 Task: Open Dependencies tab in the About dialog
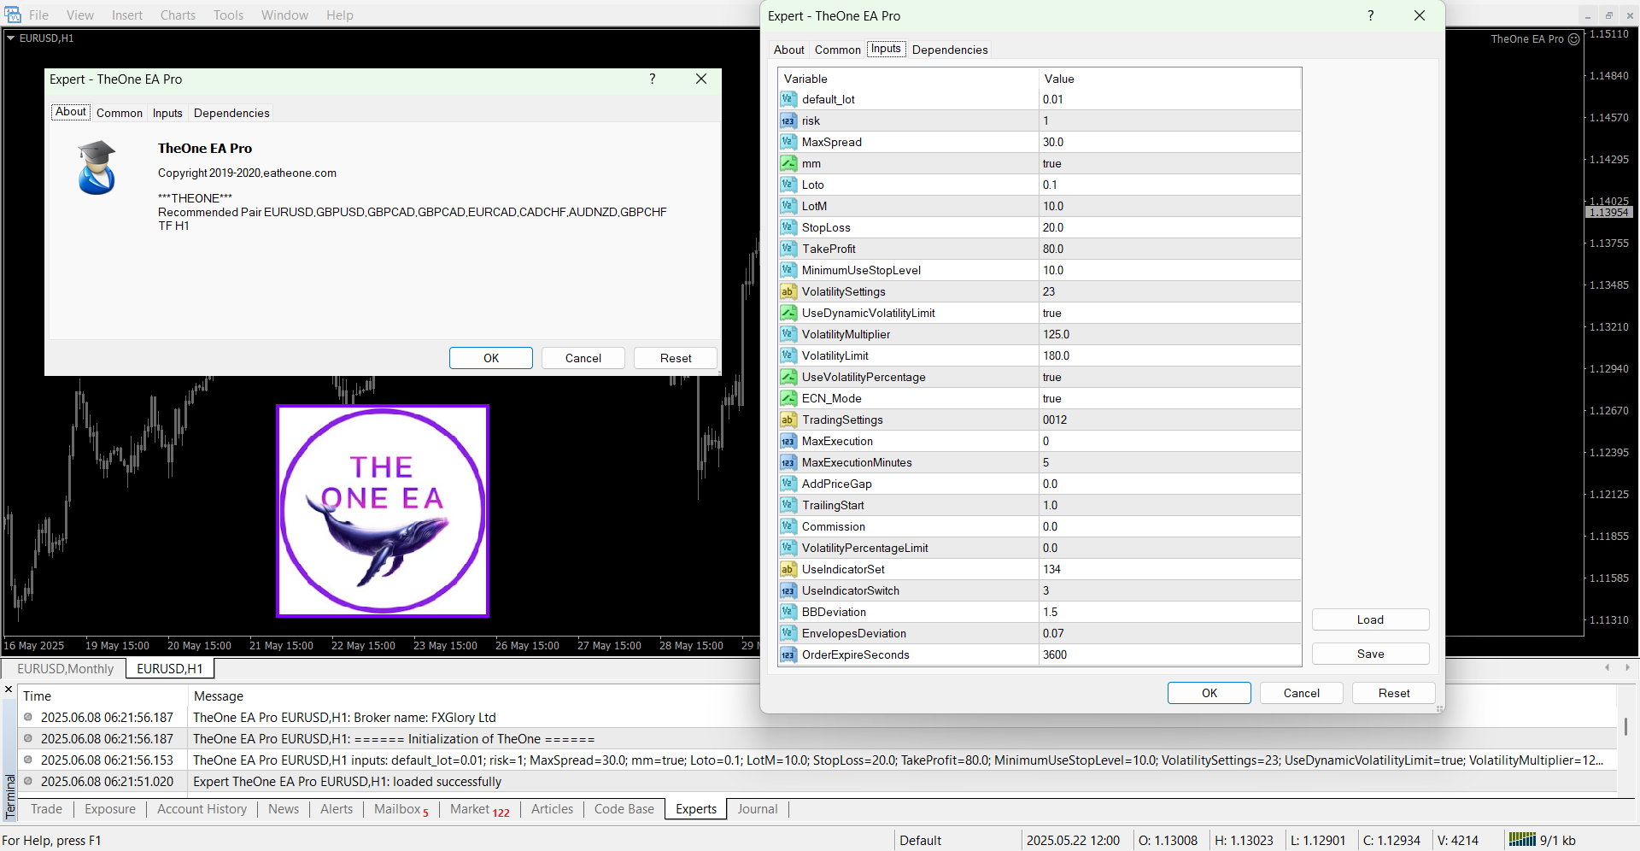click(231, 113)
